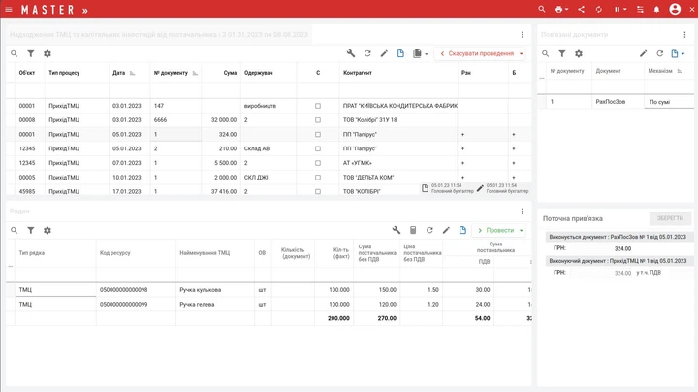Click the list settings icon in the header
Screen dimensions: 698x392
click(640, 9)
